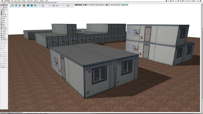Click the crown logo toolbar icon
Screen dimensions: 203x114
(68, 5)
